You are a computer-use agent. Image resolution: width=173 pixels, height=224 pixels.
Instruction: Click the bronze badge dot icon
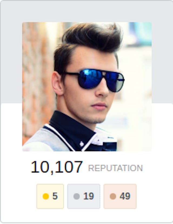tap(113, 196)
